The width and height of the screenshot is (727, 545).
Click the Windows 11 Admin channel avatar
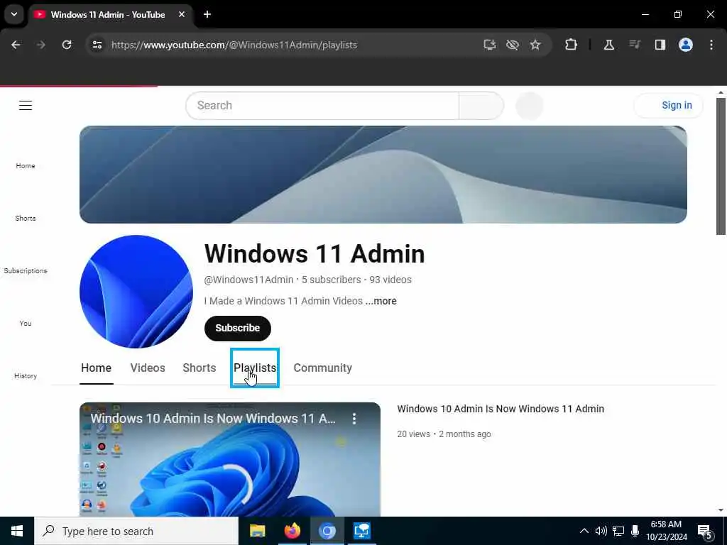point(136,292)
